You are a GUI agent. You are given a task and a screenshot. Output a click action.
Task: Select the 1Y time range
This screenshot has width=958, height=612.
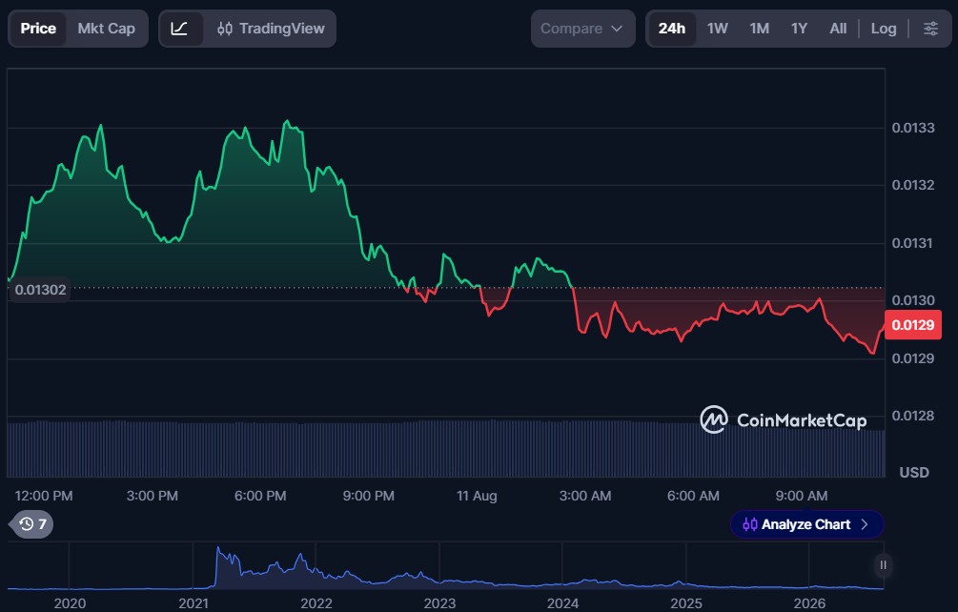coord(799,29)
